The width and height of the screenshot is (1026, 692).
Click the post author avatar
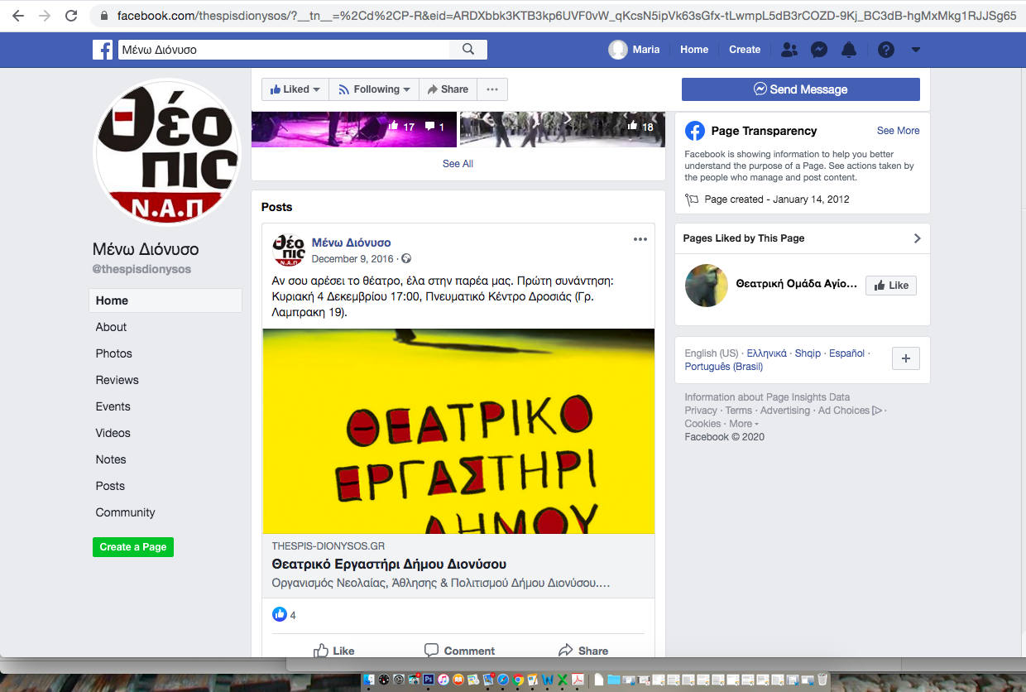pos(289,249)
